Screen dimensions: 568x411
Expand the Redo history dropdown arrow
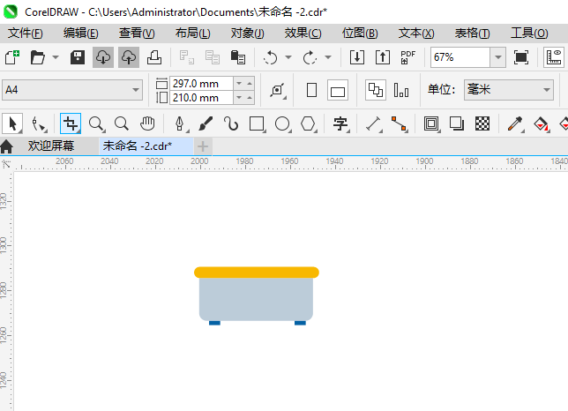coord(328,57)
